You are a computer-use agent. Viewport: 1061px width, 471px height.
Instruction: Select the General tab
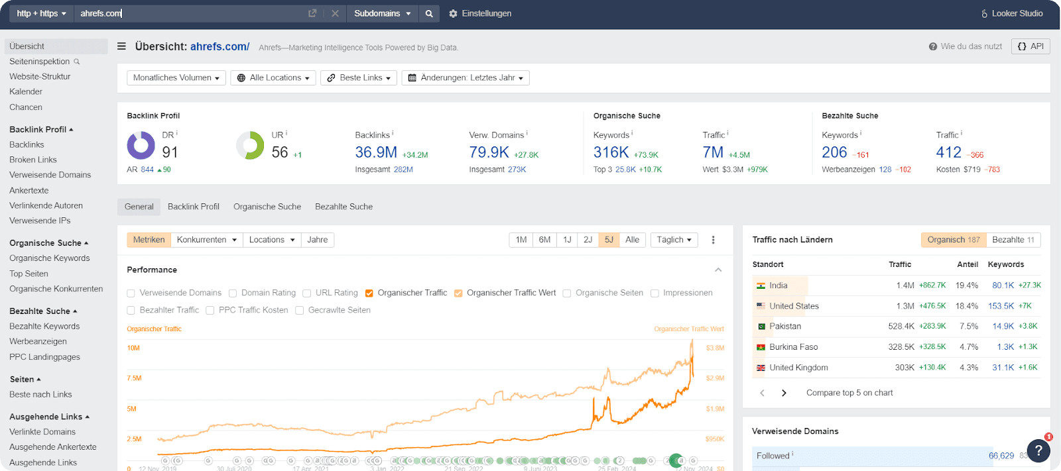pyautogui.click(x=139, y=207)
